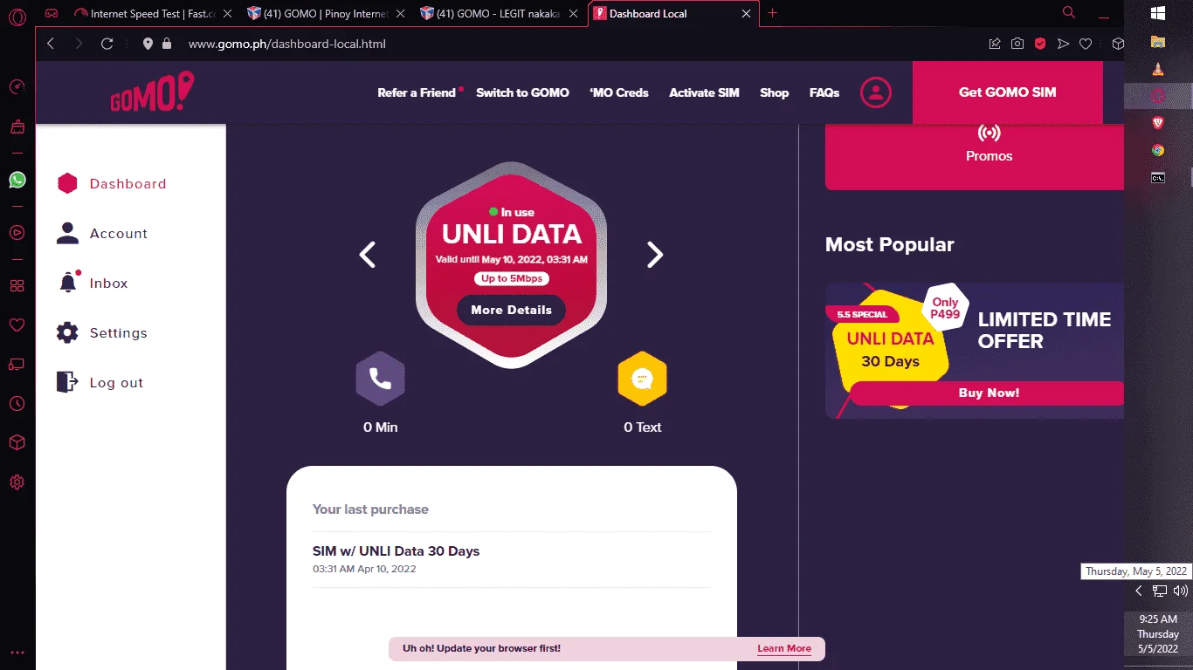
Task: Open History clock icon in sidebar
Action: 17,403
